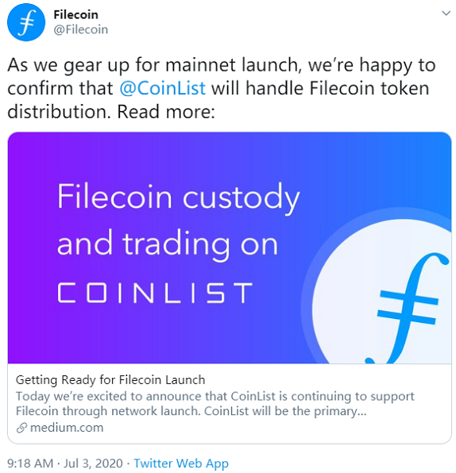Click the 'distribution. Read more:' tweet line

coord(111,112)
